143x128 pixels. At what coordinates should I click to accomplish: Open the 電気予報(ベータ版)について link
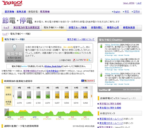81,39
